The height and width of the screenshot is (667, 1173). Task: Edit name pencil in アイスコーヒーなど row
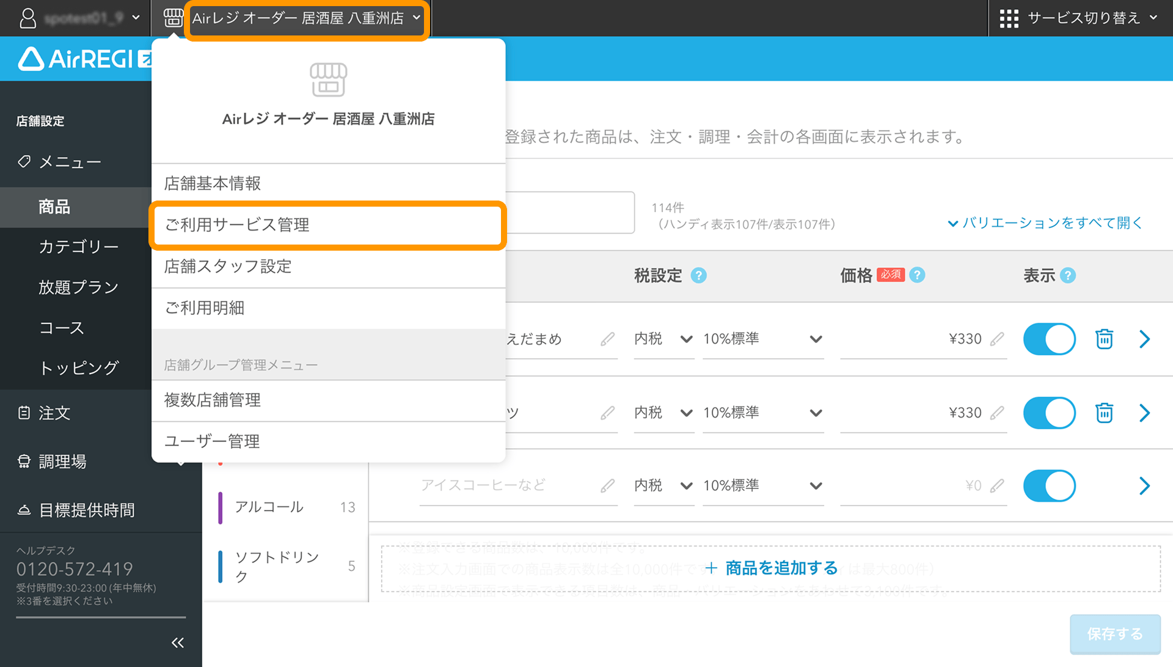tap(607, 485)
